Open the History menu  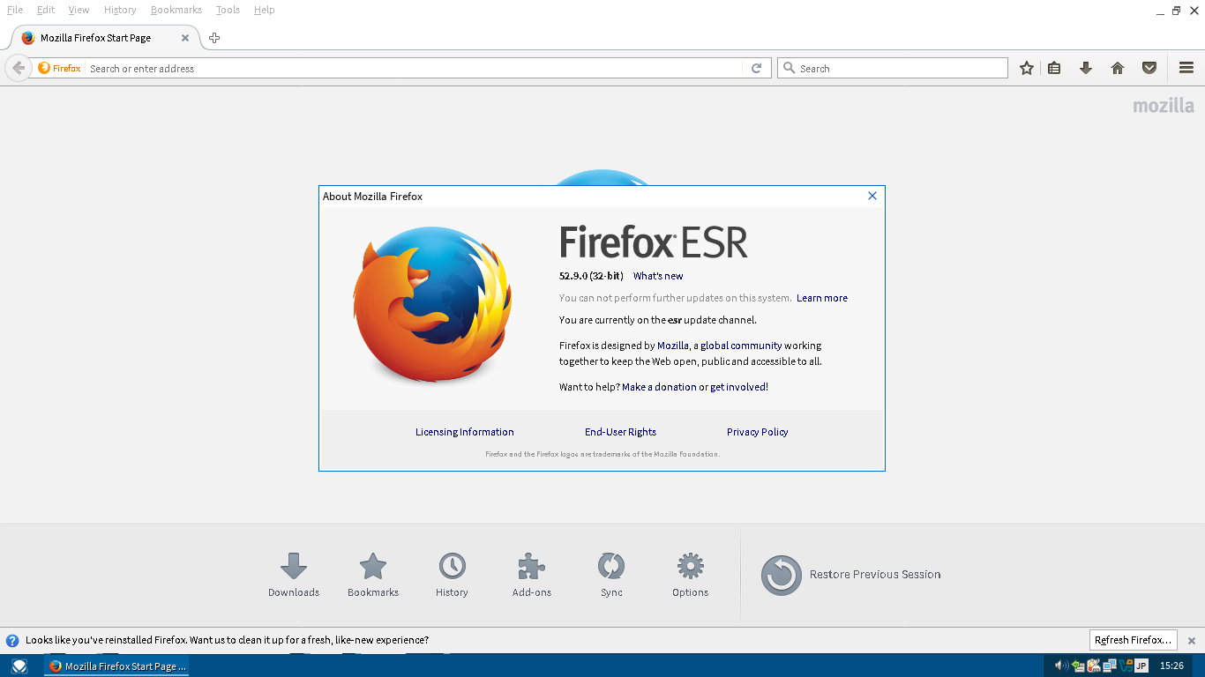coord(120,10)
